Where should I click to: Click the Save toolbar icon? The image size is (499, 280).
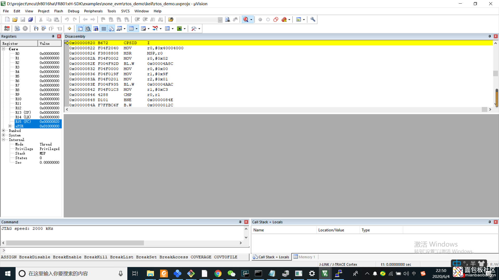point(23,19)
